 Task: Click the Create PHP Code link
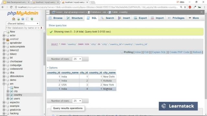(179, 52)
